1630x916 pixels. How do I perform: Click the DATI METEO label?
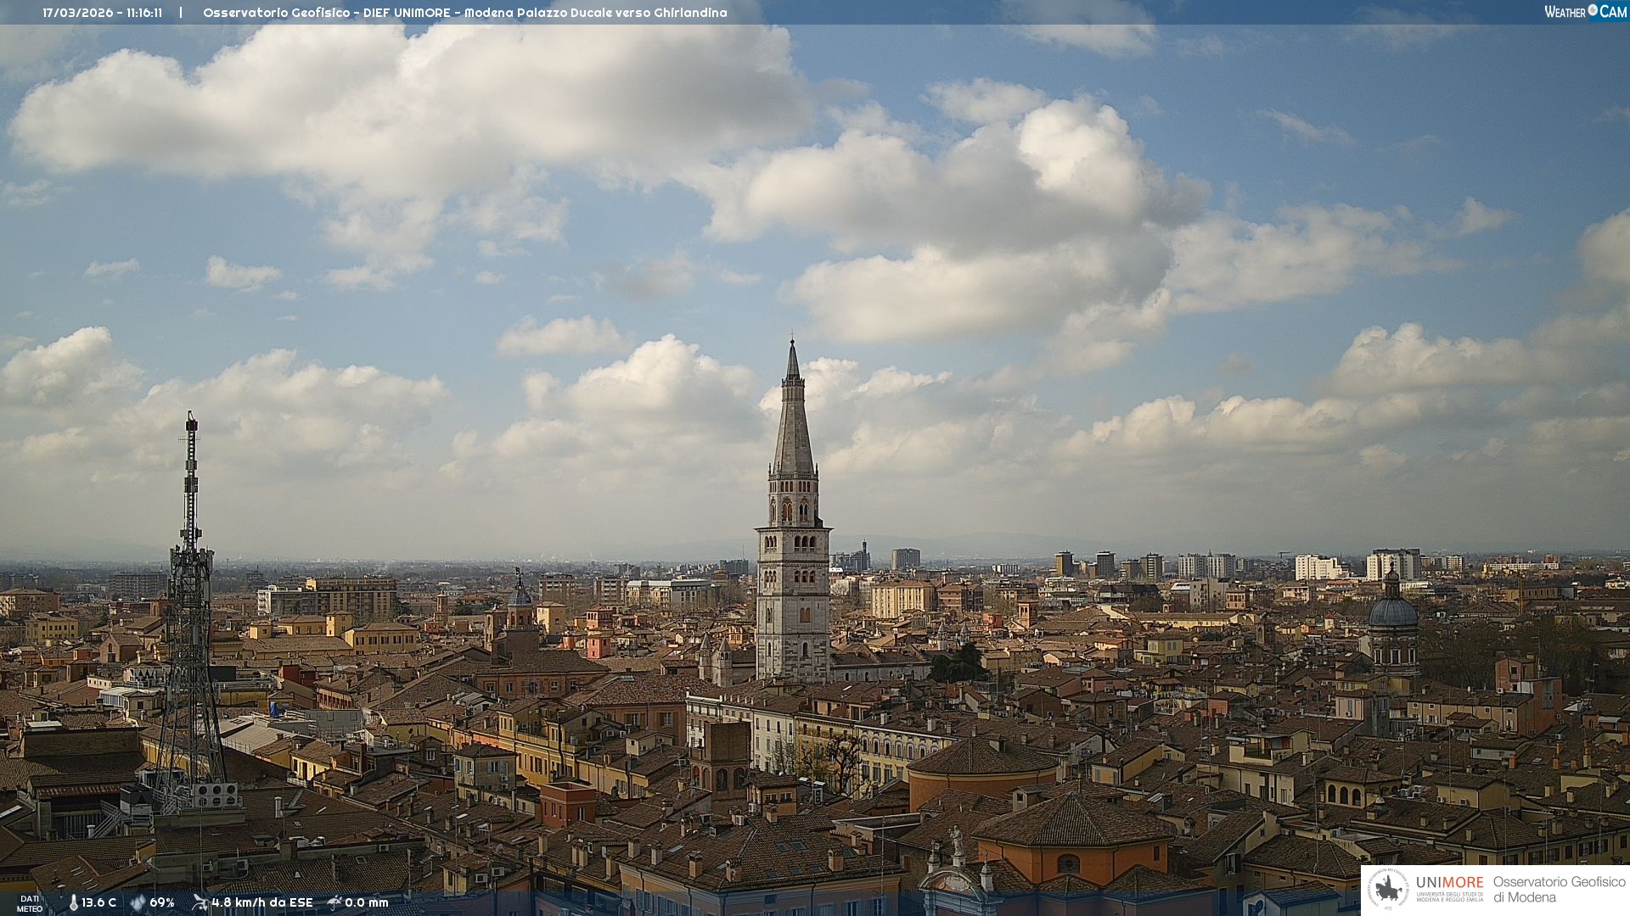30,904
